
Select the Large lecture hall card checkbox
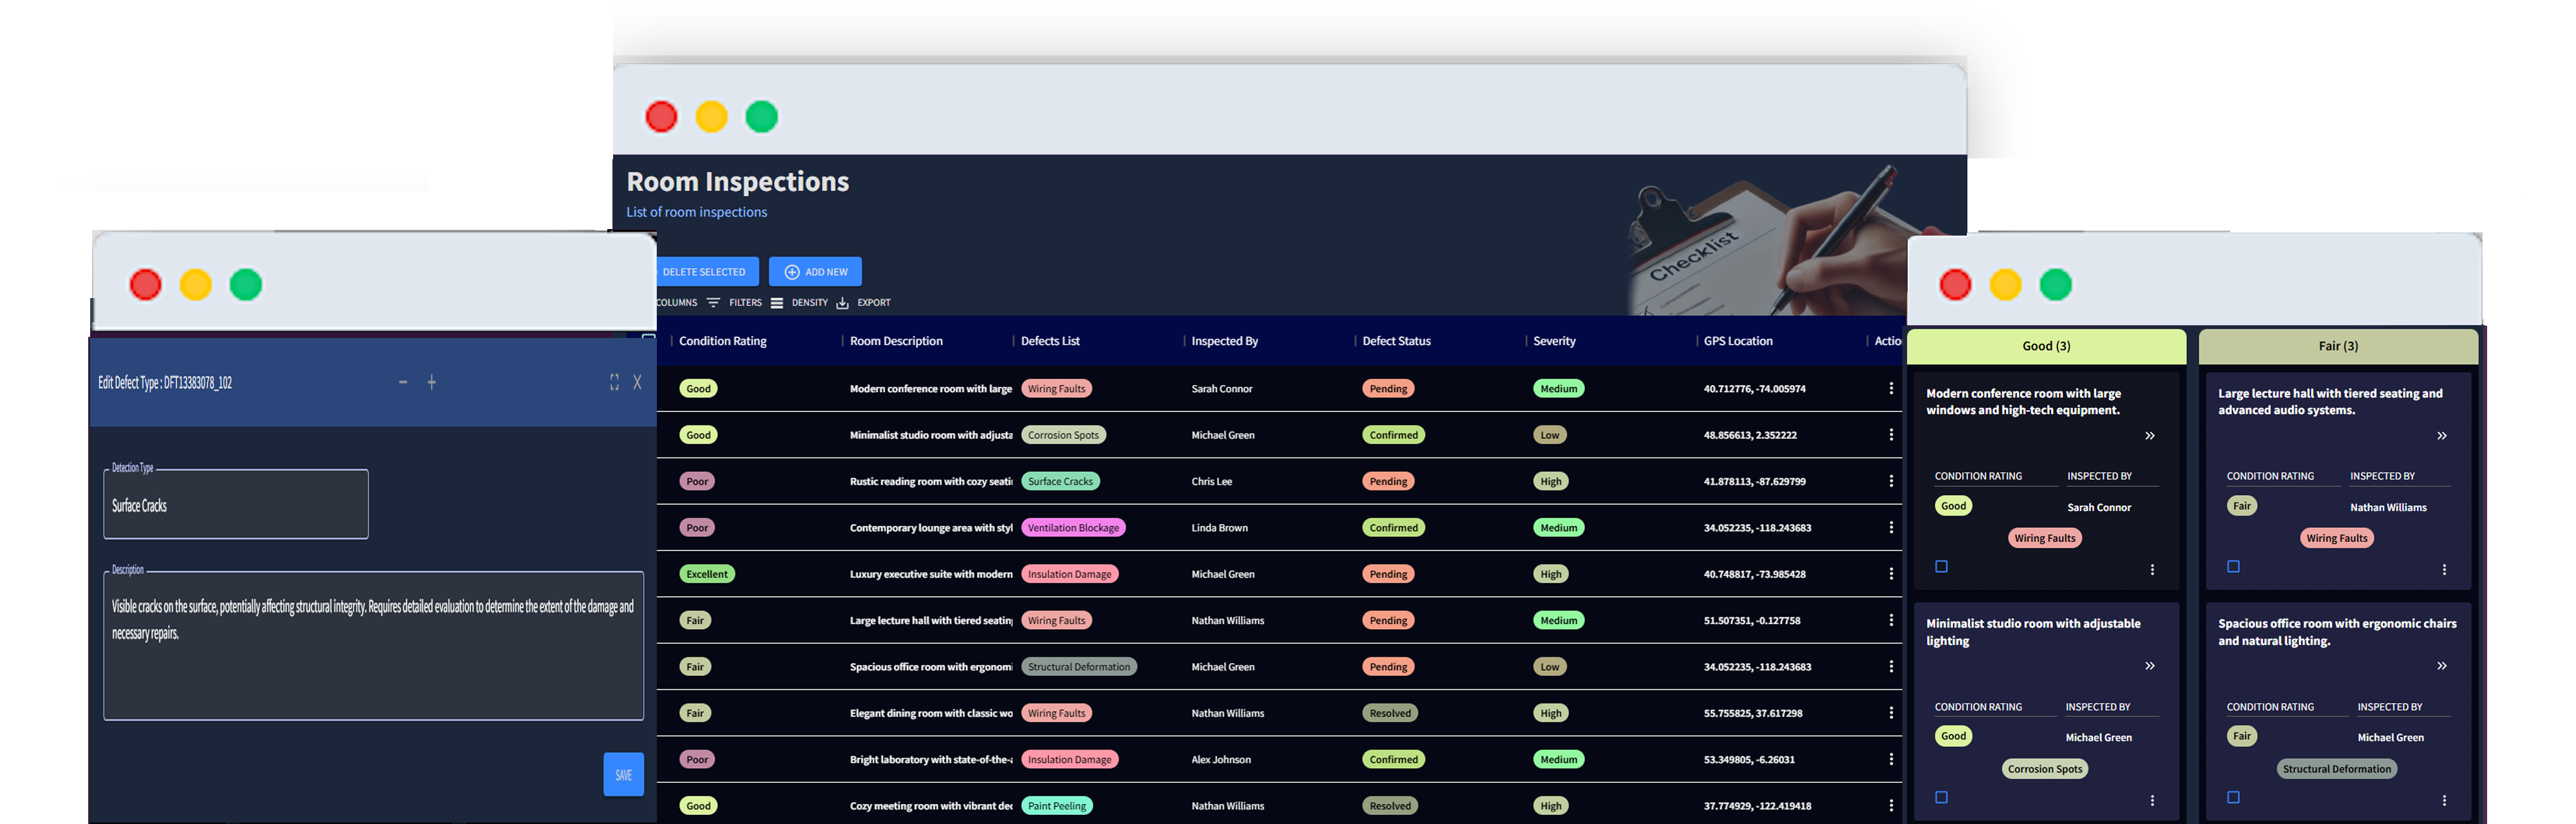tap(2233, 566)
